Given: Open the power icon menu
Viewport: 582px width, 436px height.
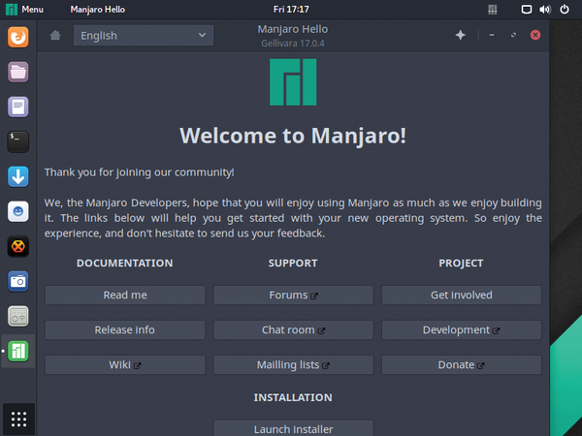Looking at the screenshot, I should pyautogui.click(x=565, y=10).
